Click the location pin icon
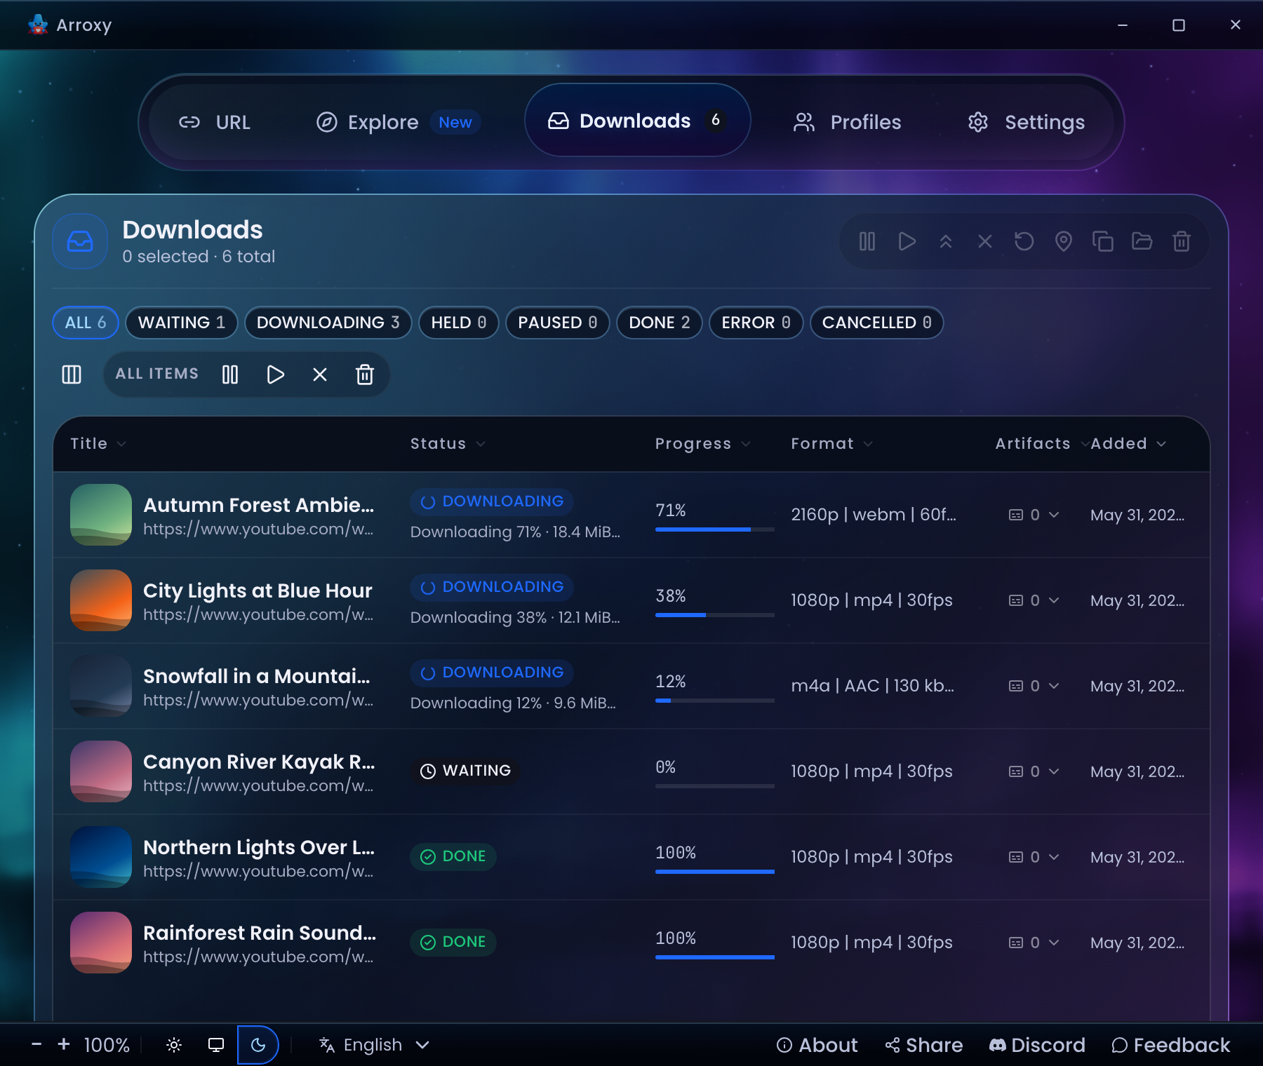 click(x=1064, y=242)
